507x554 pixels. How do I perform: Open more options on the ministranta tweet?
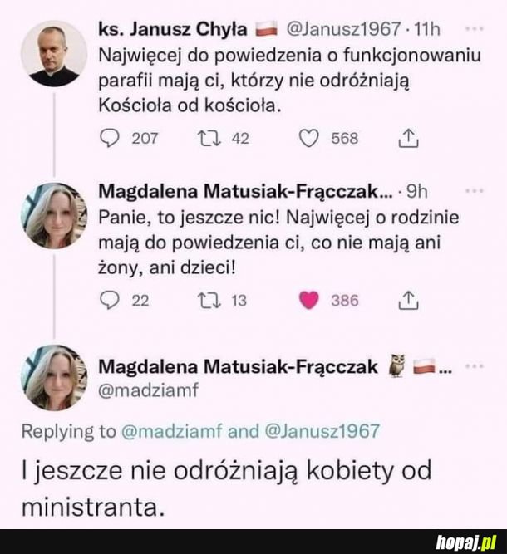point(475,365)
